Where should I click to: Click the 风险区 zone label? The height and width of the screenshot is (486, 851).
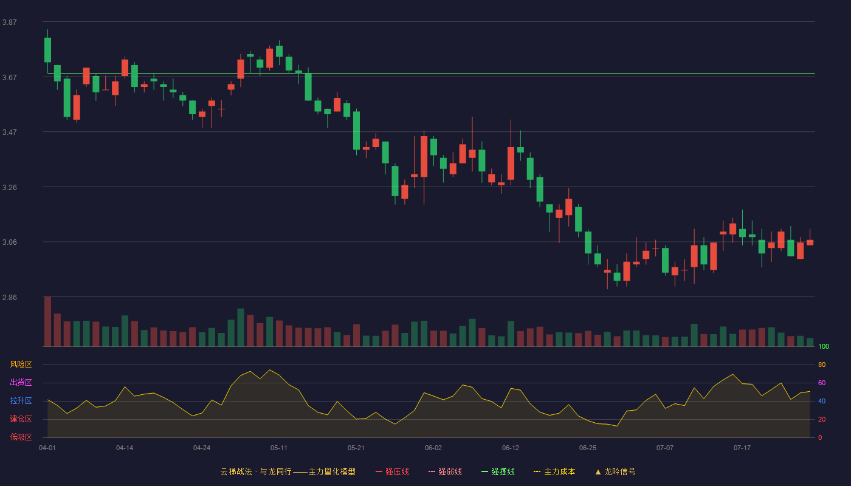pyautogui.click(x=21, y=364)
